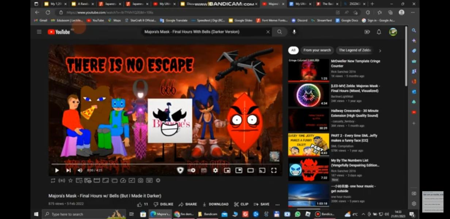Click the browser address bar URL

coord(110,12)
